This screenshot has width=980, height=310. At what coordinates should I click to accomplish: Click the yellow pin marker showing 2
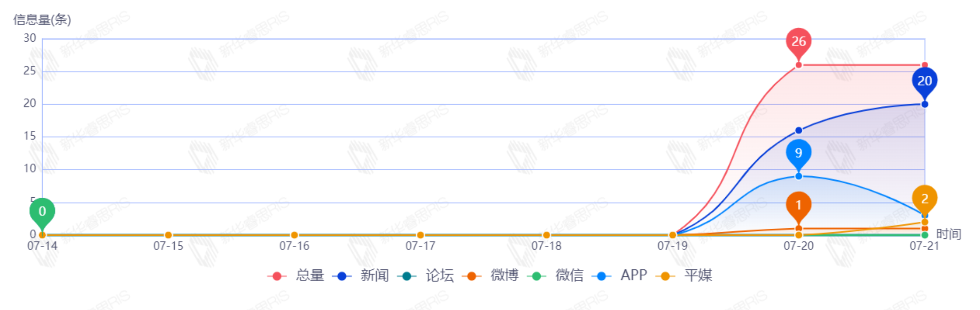(924, 199)
